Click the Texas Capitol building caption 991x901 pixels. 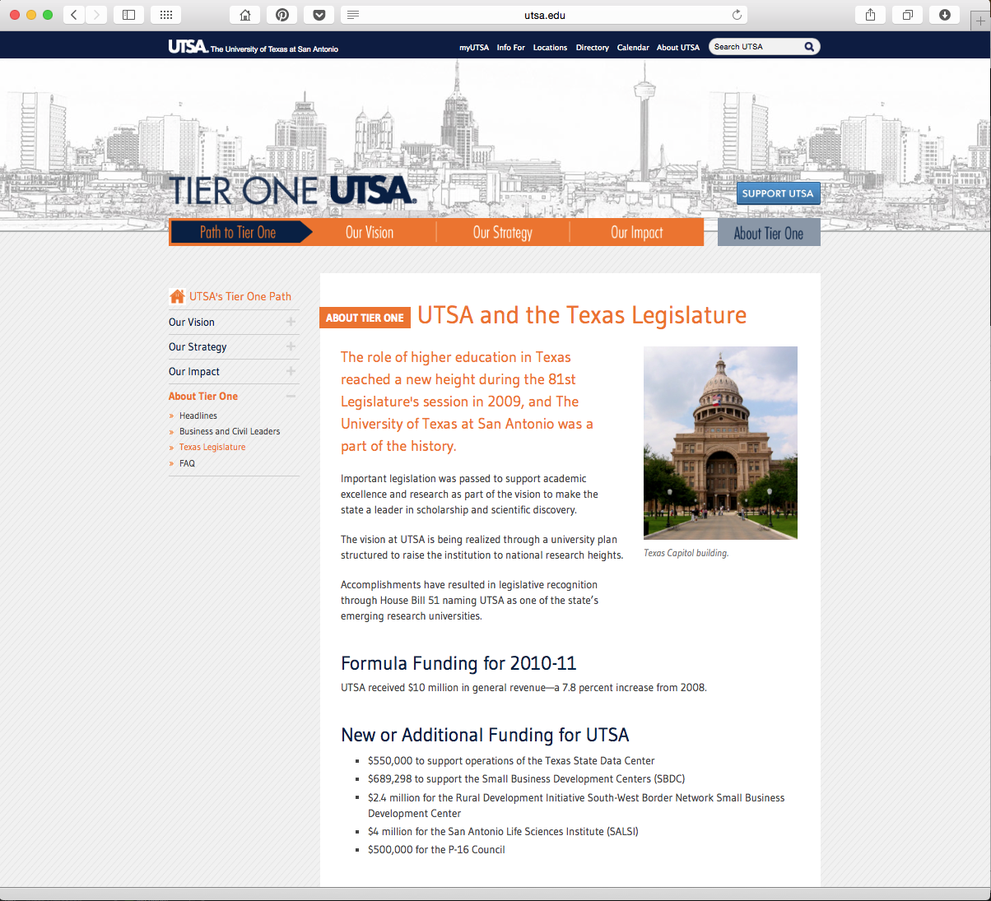(x=686, y=553)
